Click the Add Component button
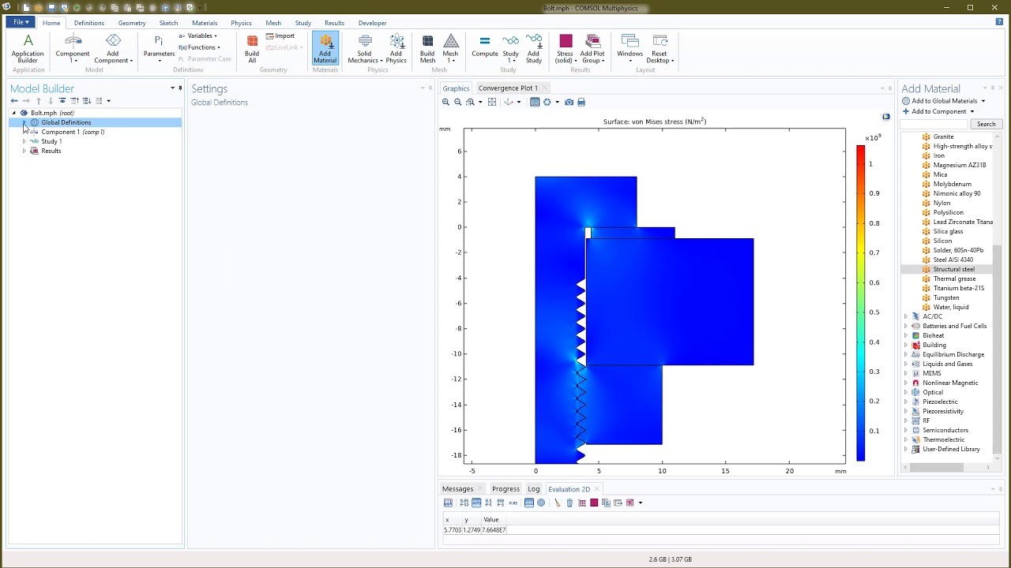Screen dimensions: 1011x568 (x=113, y=48)
